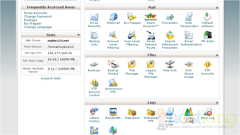Open the Web Disk icon
This screenshot has width=240, height=135.
pyautogui.click(x=170, y=65)
